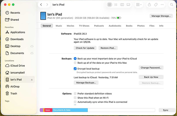Screen dimensions: 177x116
Task: Enable Prefer standard definition videos
Action: [x=75, y=94]
